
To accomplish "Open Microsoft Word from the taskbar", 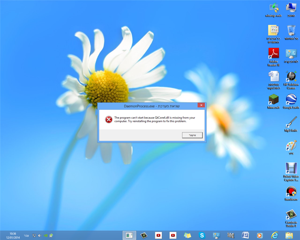I will click(245, 235).
